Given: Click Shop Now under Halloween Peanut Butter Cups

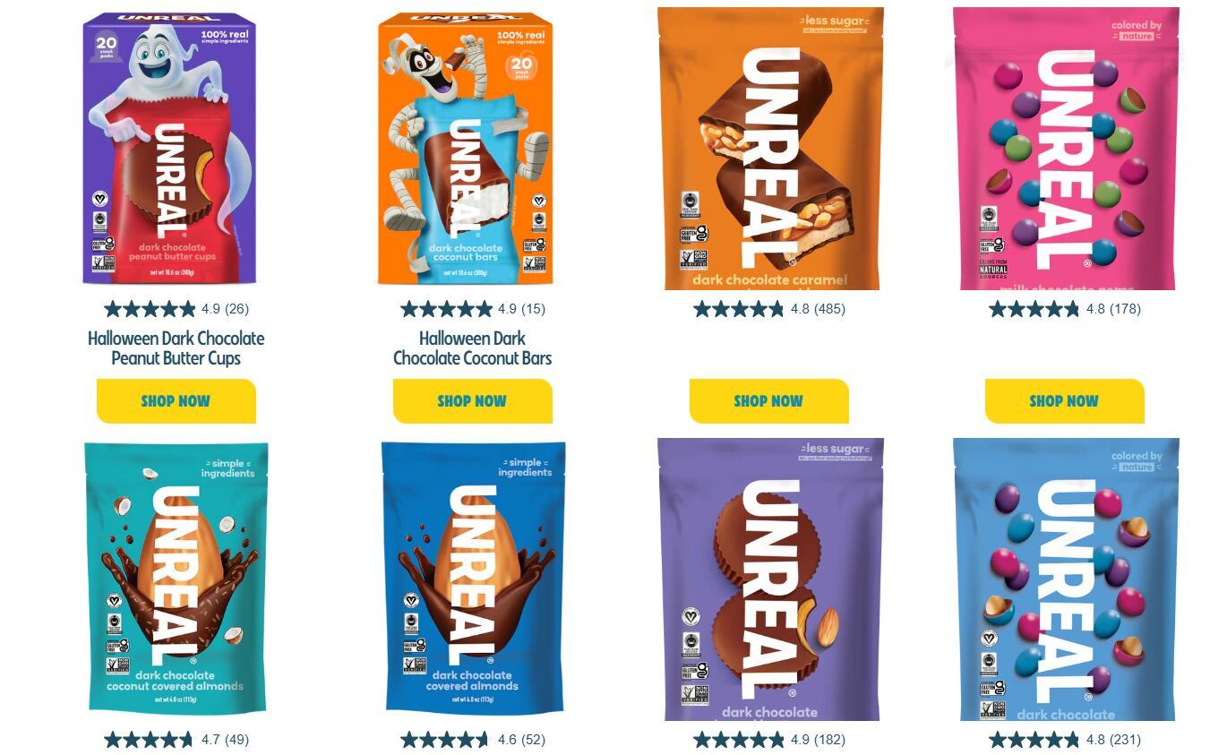Looking at the screenshot, I should (x=176, y=401).
